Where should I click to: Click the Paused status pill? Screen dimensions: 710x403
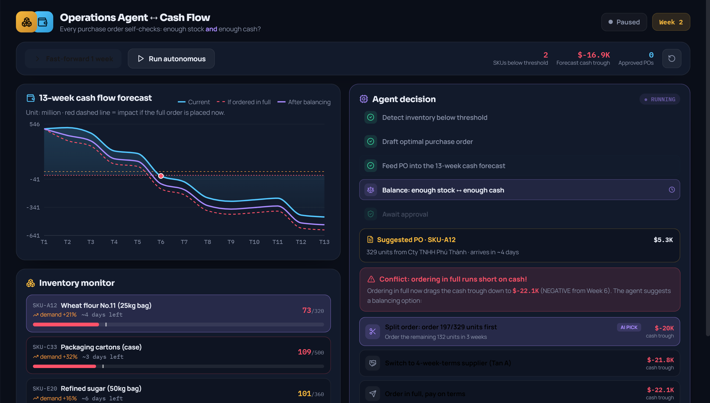624,22
